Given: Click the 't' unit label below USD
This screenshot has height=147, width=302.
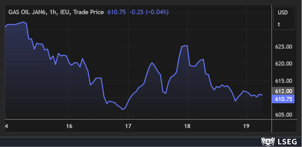Looking at the screenshot, I should tap(279, 24).
